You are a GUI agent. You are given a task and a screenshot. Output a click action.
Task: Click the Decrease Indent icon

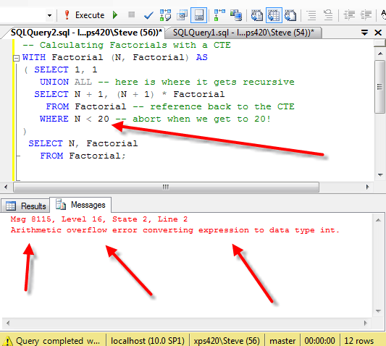coord(349,15)
